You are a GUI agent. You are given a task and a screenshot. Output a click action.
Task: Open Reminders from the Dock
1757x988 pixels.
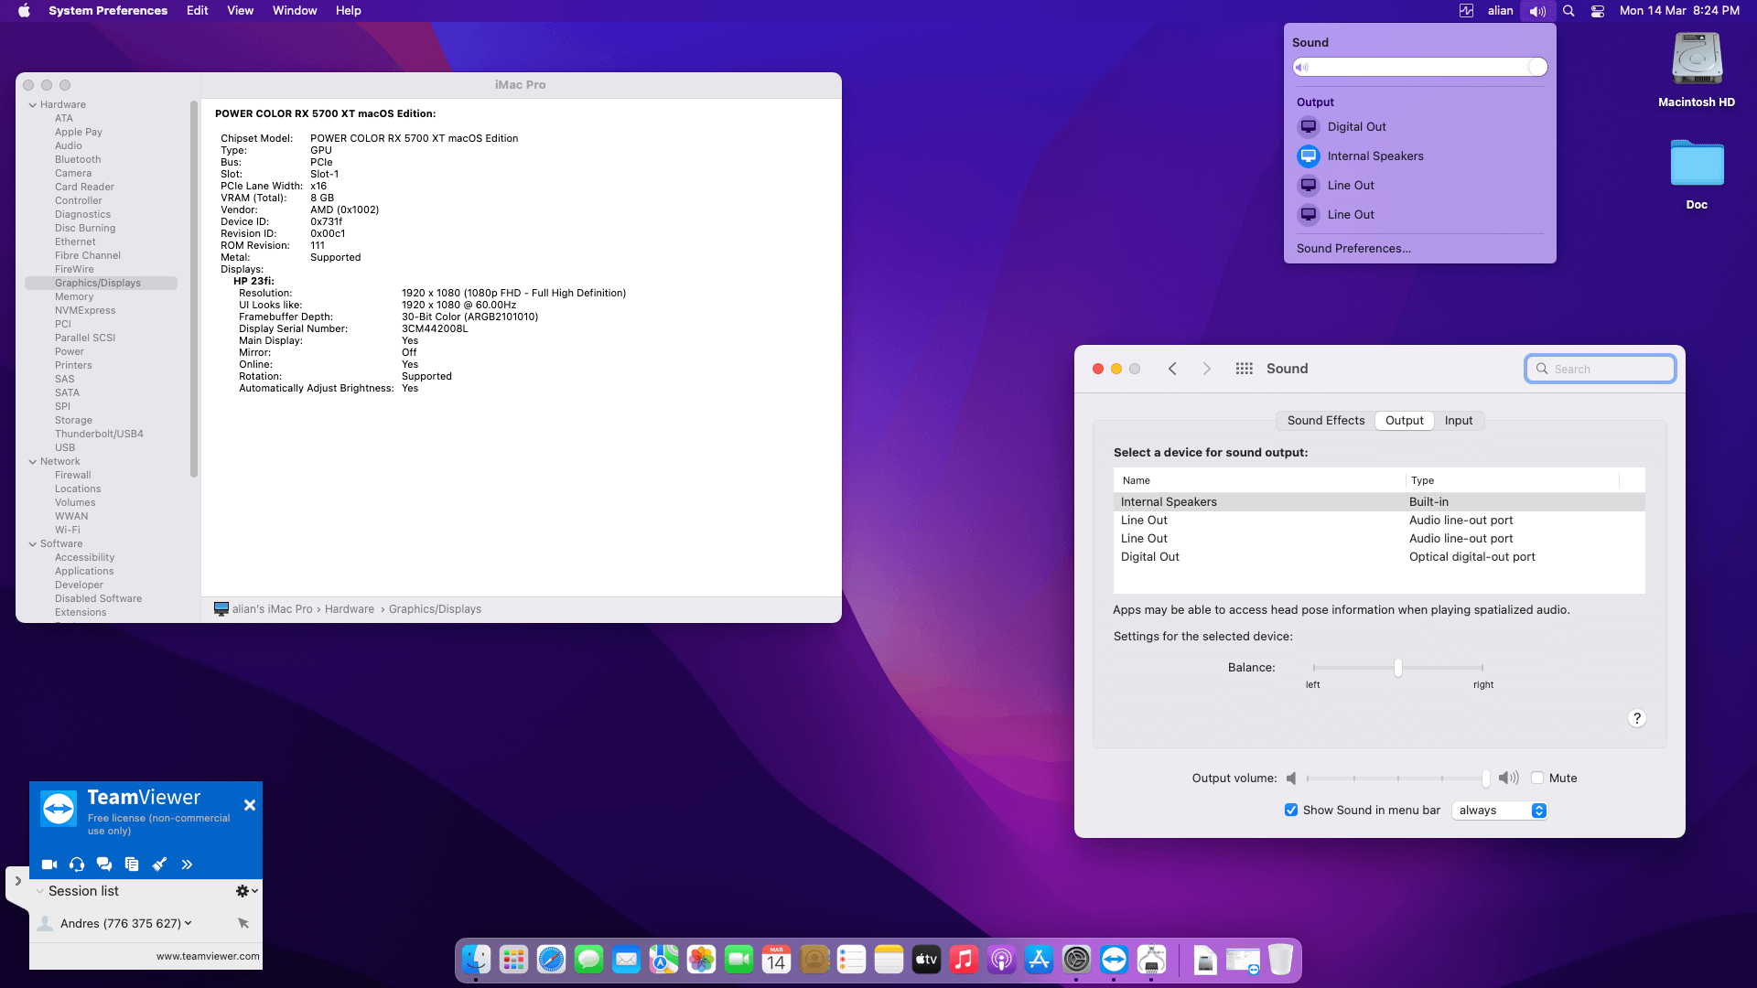[851, 960]
